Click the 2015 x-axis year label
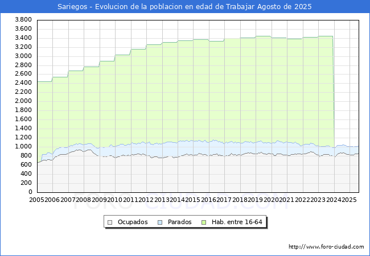The height and width of the screenshot is (256, 370). pos(193,200)
